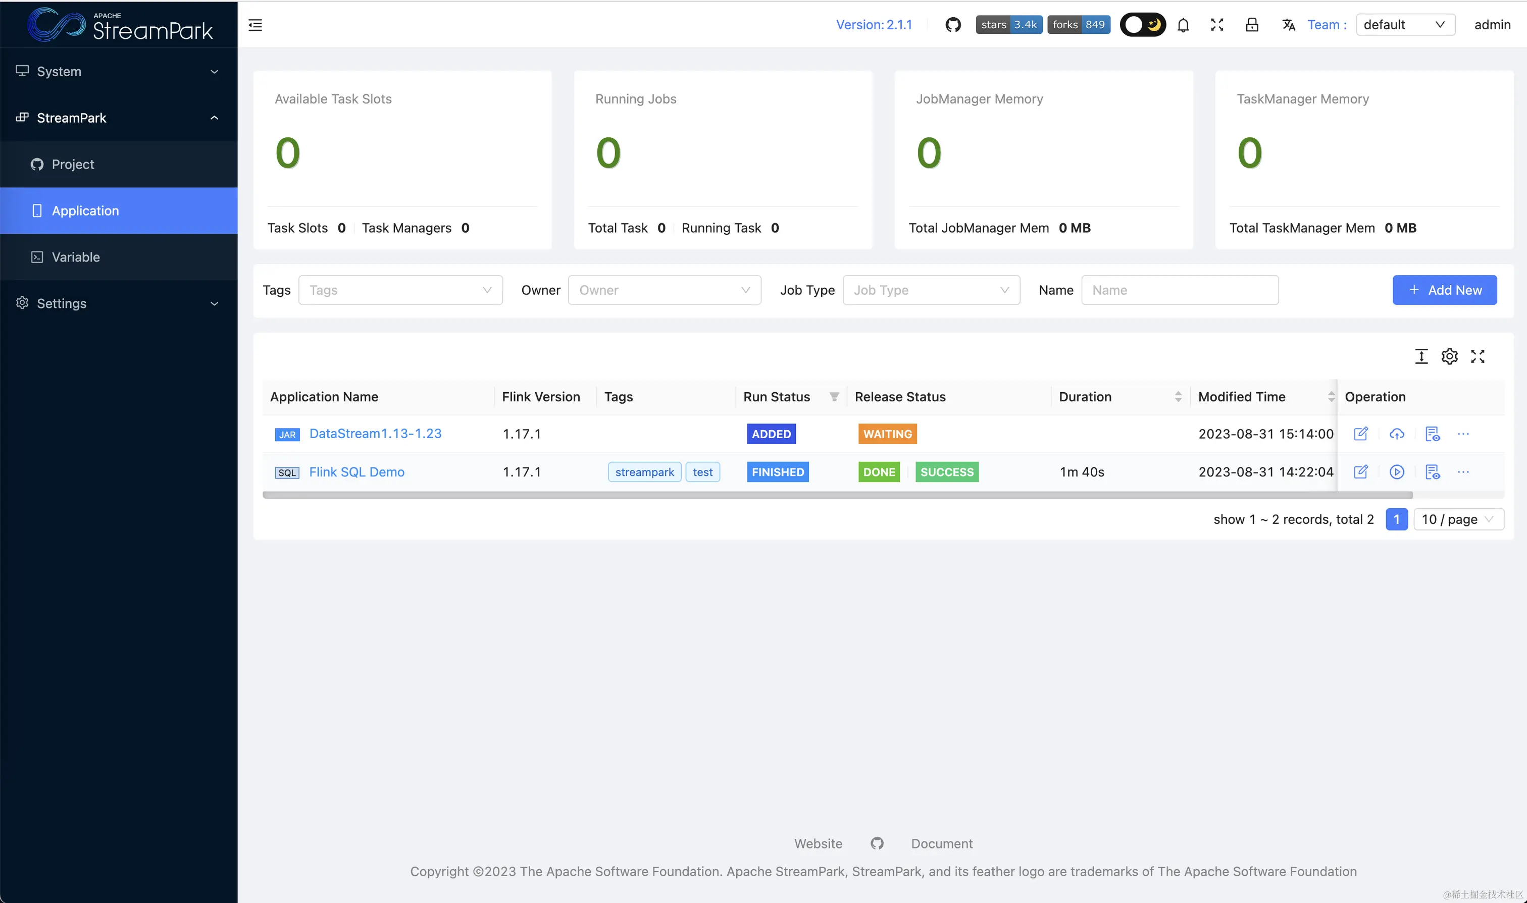This screenshot has width=1527, height=903.
Task: Click the forks 849 badge
Action: (x=1078, y=25)
